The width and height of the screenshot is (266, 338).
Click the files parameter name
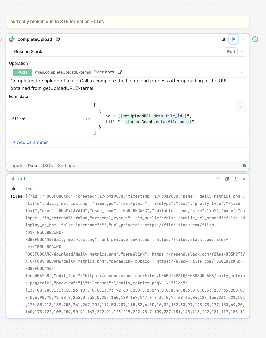(x=19, y=119)
